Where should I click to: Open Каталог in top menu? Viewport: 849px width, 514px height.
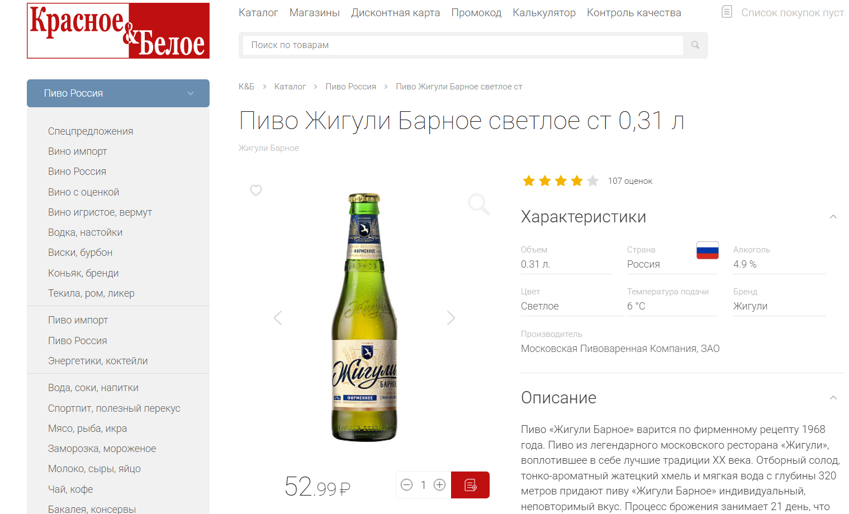(x=258, y=13)
